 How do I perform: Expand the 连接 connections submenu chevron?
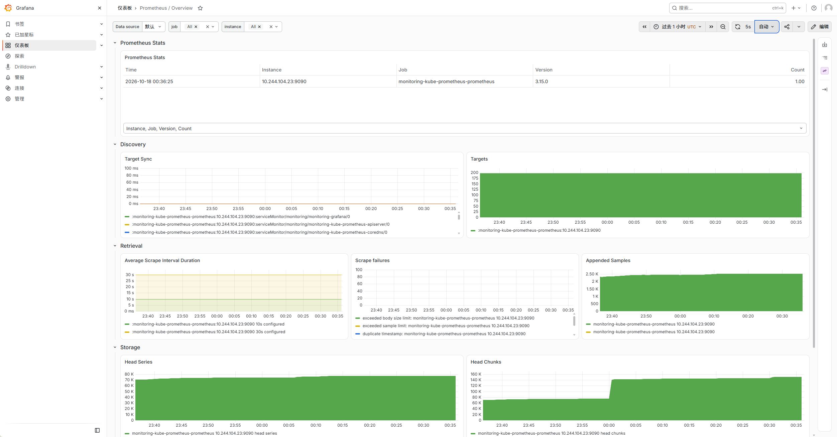pos(101,88)
